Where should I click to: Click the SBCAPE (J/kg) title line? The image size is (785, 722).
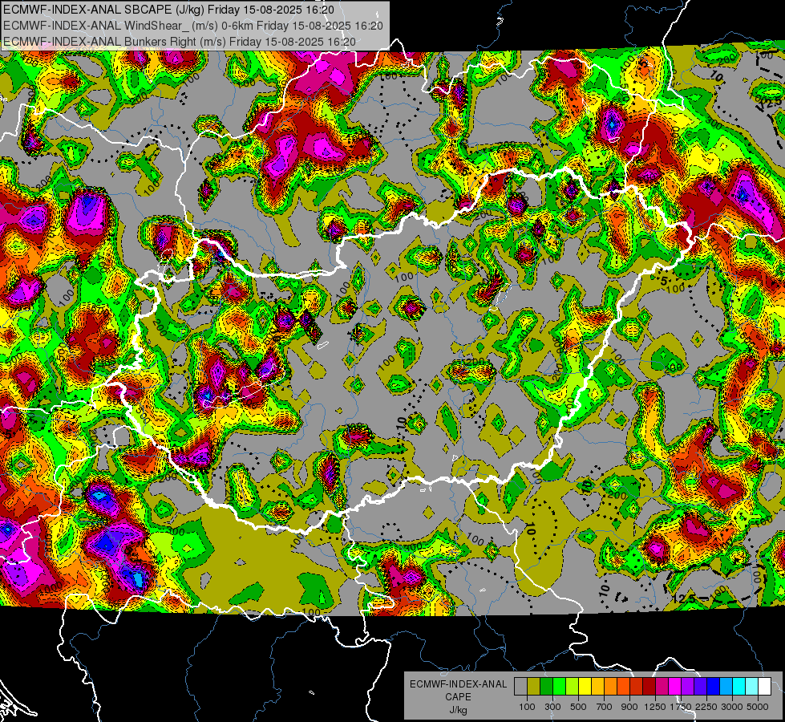(168, 10)
